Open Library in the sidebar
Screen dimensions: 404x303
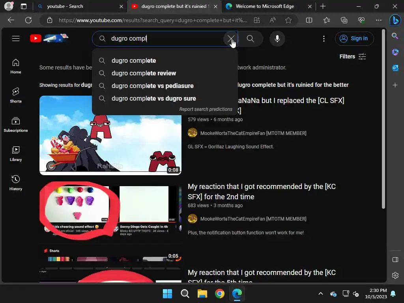[x=16, y=154]
